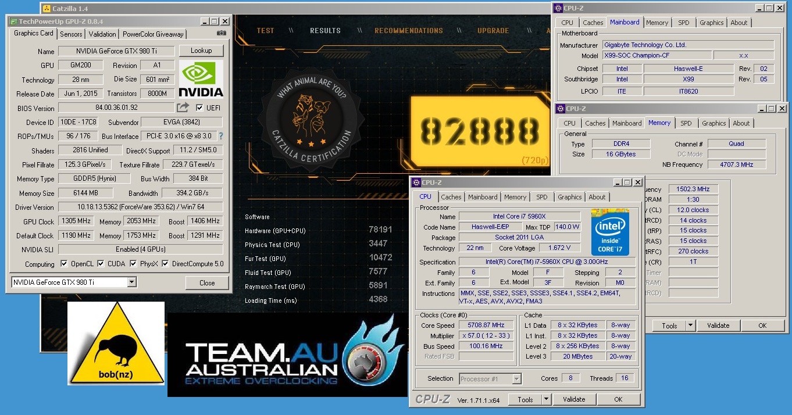Open the SPD tab in front CPU-Z window

pyautogui.click(x=542, y=197)
